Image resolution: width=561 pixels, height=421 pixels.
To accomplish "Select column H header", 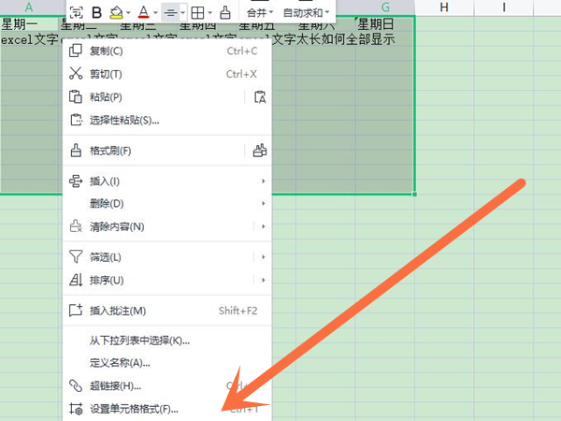I will tap(442, 8).
